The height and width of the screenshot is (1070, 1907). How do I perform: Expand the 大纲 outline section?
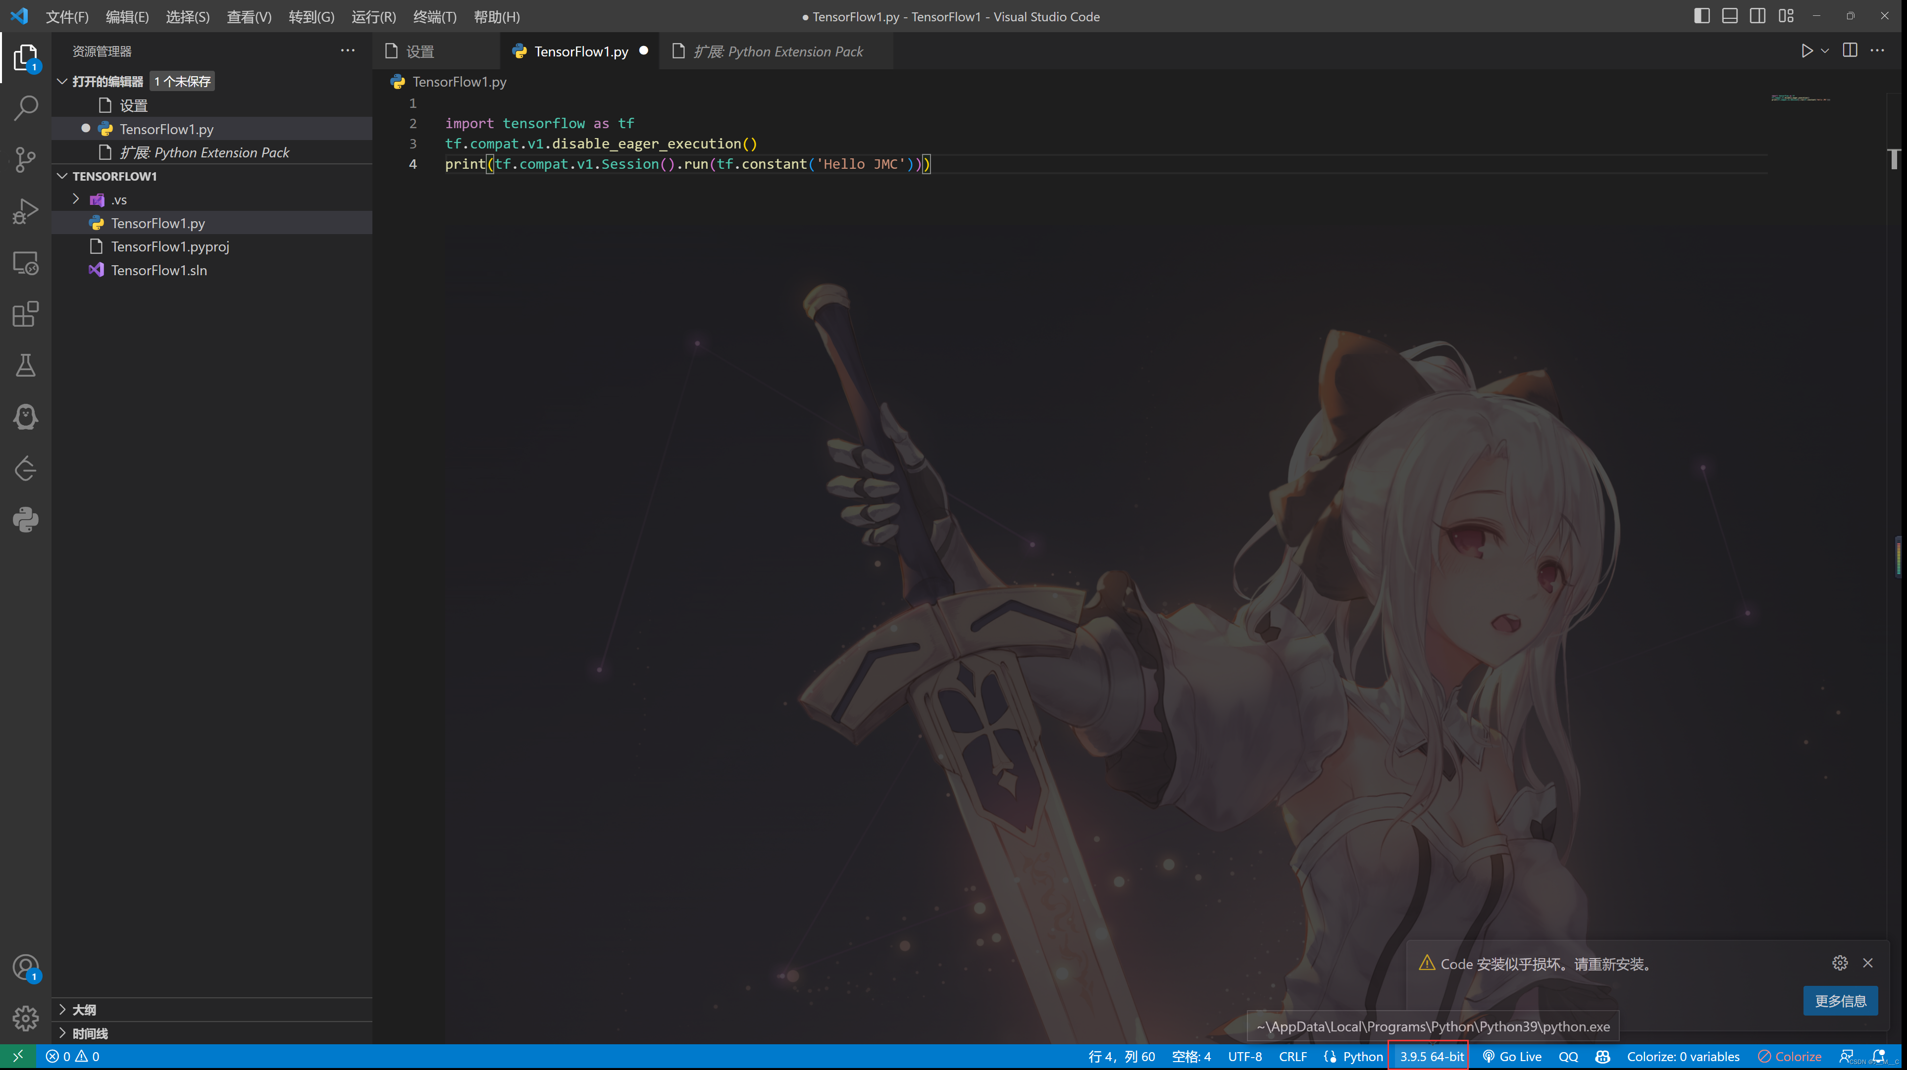[x=84, y=1009]
